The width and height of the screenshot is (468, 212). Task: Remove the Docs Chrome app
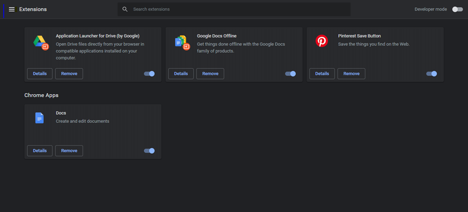click(69, 151)
